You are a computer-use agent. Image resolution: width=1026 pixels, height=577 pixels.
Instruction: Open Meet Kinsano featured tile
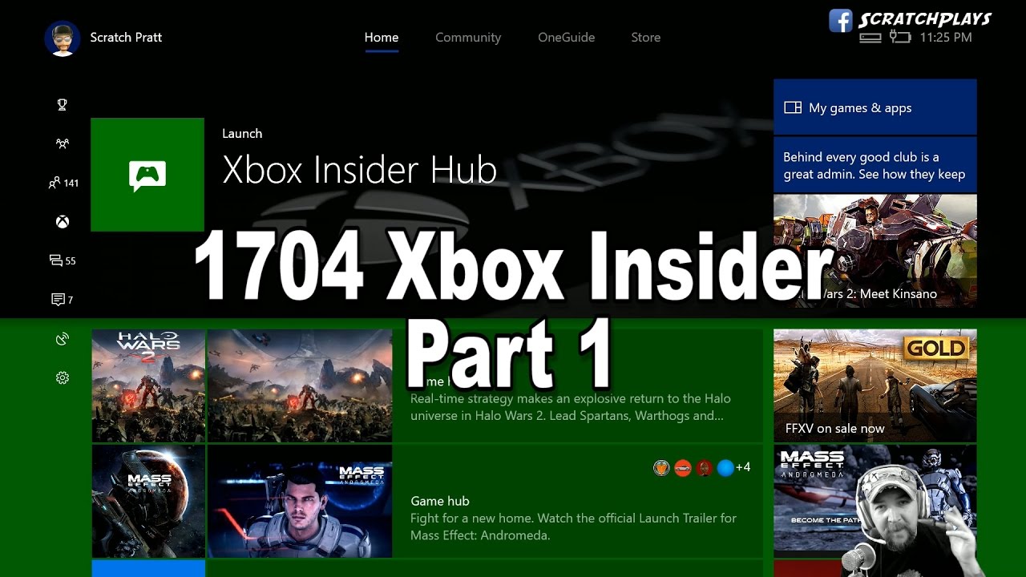[875, 251]
